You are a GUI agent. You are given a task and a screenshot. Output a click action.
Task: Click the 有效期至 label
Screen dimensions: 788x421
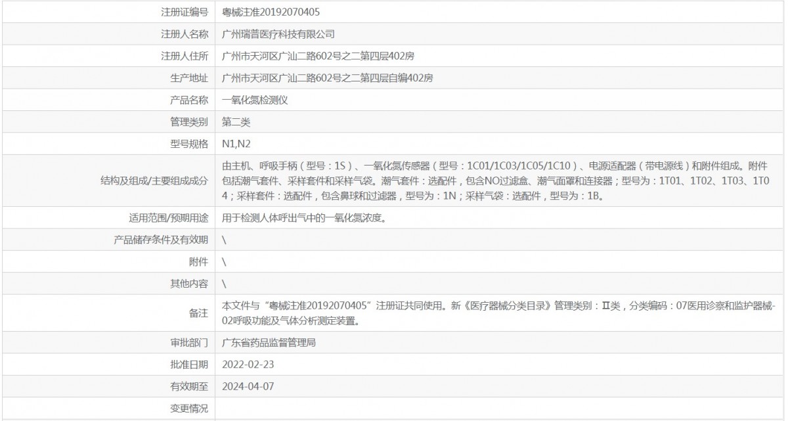coord(189,387)
